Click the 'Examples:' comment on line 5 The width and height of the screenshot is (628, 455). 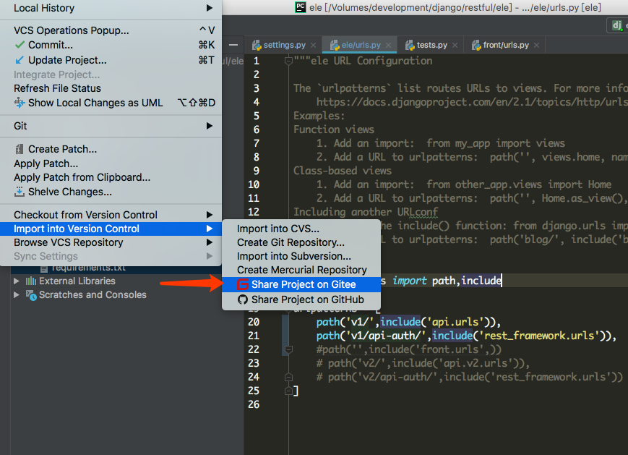point(319,116)
